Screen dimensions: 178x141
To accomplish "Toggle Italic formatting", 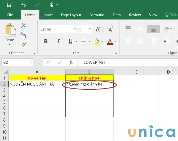I will (58, 41).
